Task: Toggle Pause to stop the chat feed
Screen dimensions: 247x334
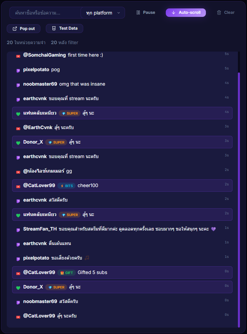Action: (146, 12)
